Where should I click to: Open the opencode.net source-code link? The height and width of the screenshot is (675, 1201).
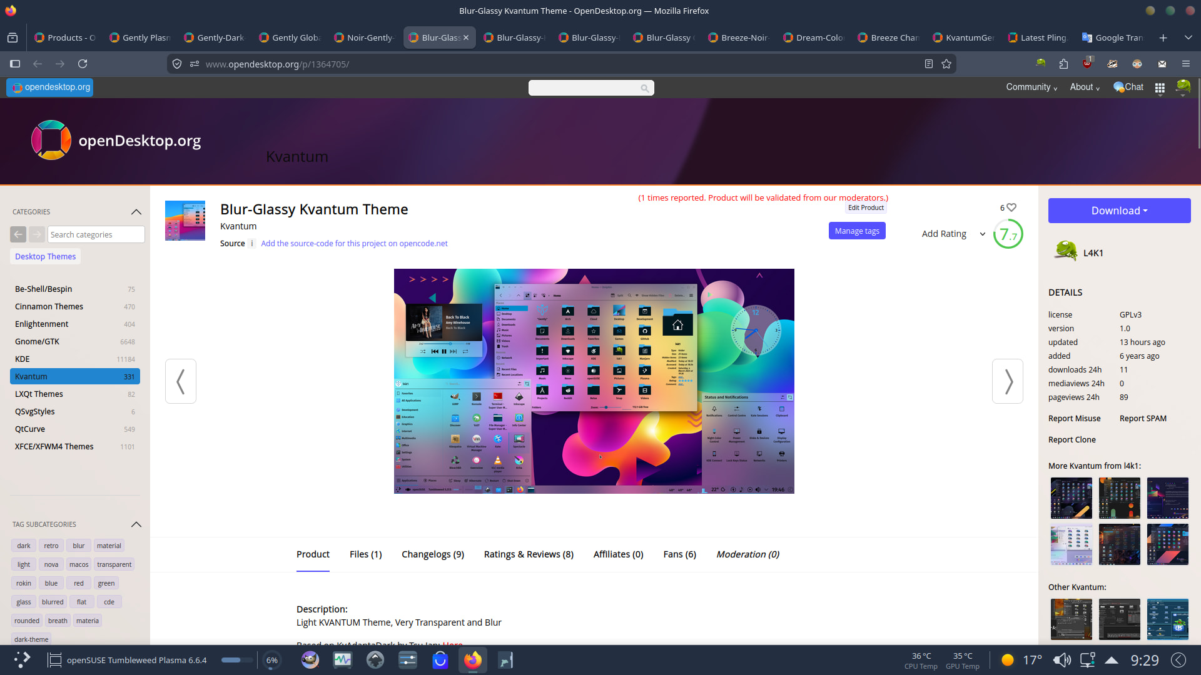[x=354, y=244]
